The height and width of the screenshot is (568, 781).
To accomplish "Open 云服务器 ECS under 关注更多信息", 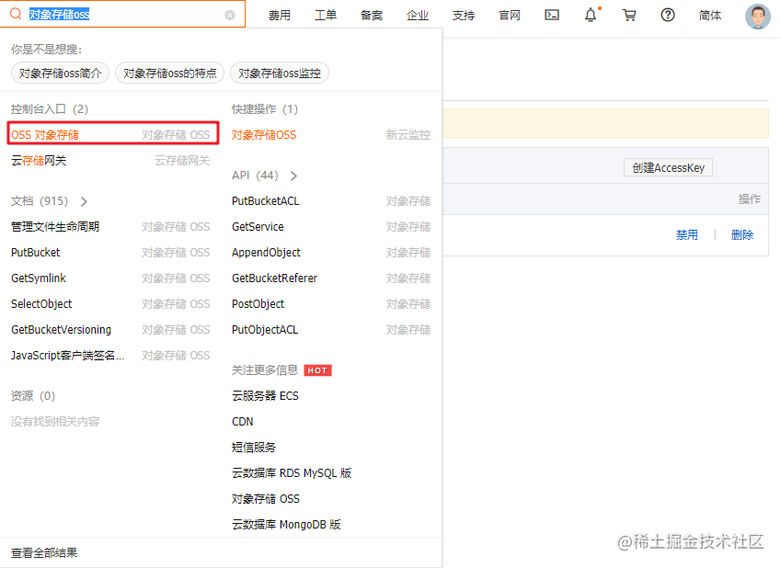I will 265,396.
